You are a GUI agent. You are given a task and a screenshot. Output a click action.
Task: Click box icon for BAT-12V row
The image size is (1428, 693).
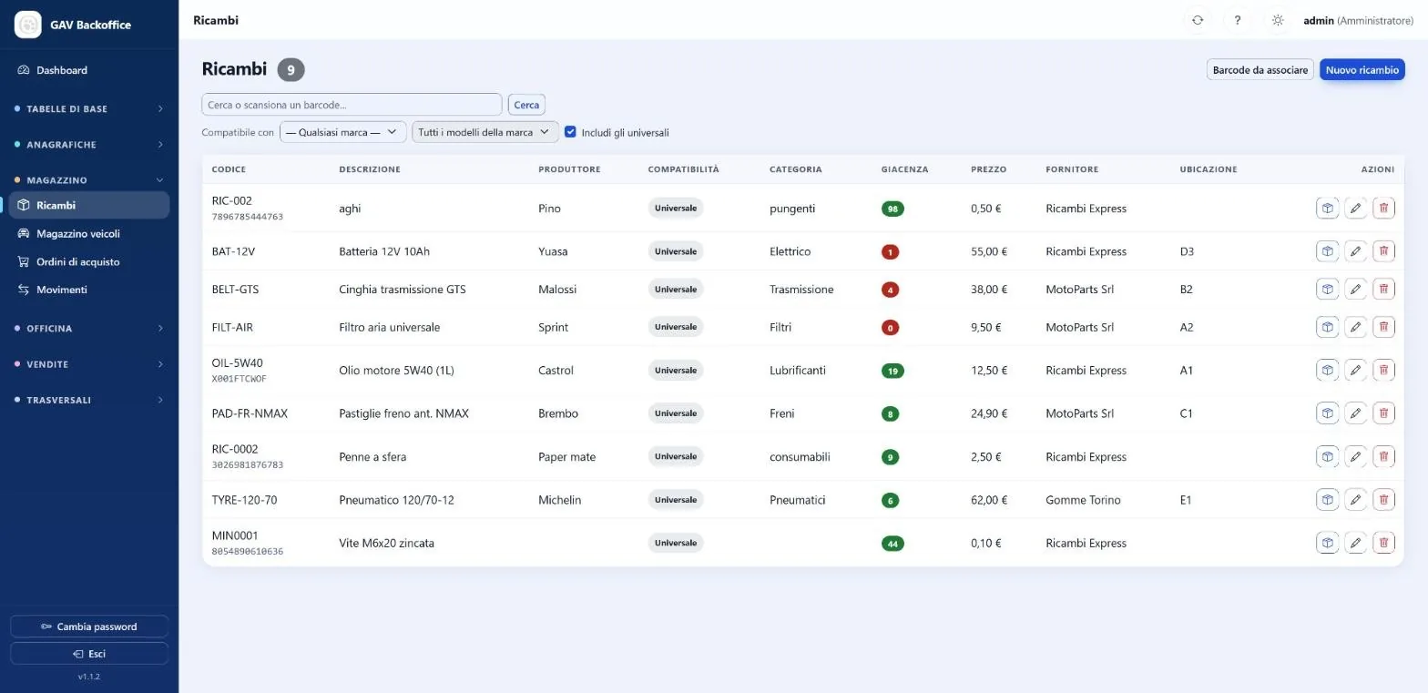[x=1328, y=251]
